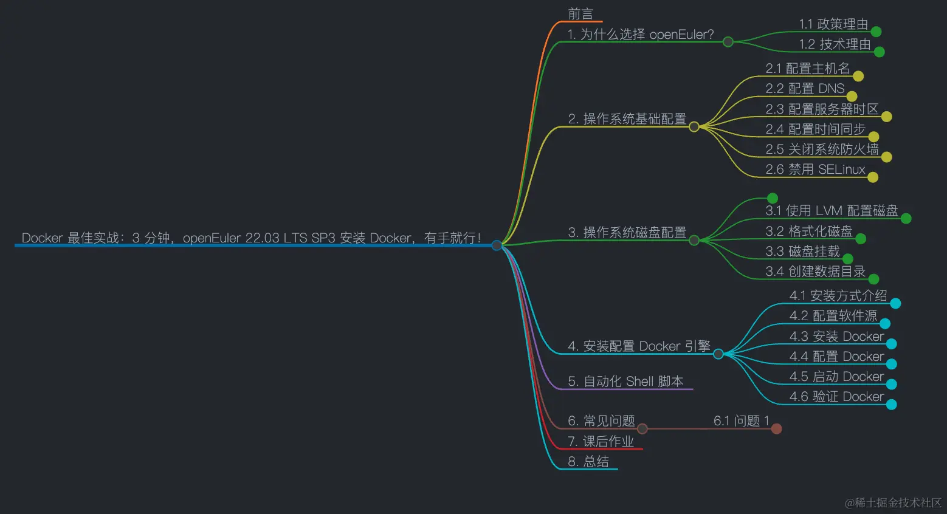
Task: Select node 5. 自动化 Shell 脚本
Action: click(626, 381)
